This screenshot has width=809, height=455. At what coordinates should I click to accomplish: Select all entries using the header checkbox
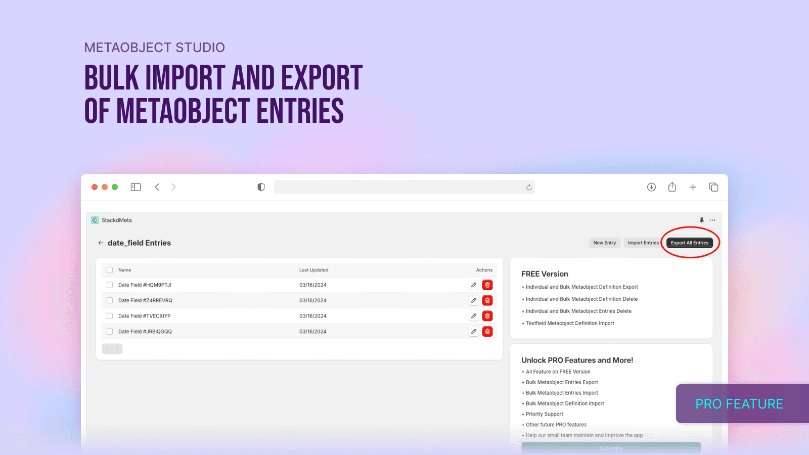(x=110, y=269)
